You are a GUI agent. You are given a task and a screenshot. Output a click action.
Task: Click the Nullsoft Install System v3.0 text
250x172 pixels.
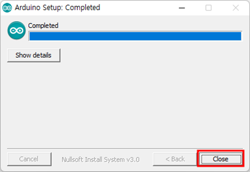coord(101,159)
